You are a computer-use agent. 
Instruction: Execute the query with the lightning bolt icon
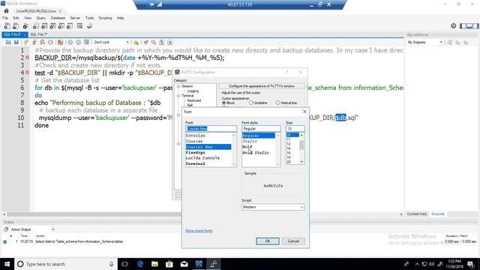pyautogui.click(x=26, y=42)
